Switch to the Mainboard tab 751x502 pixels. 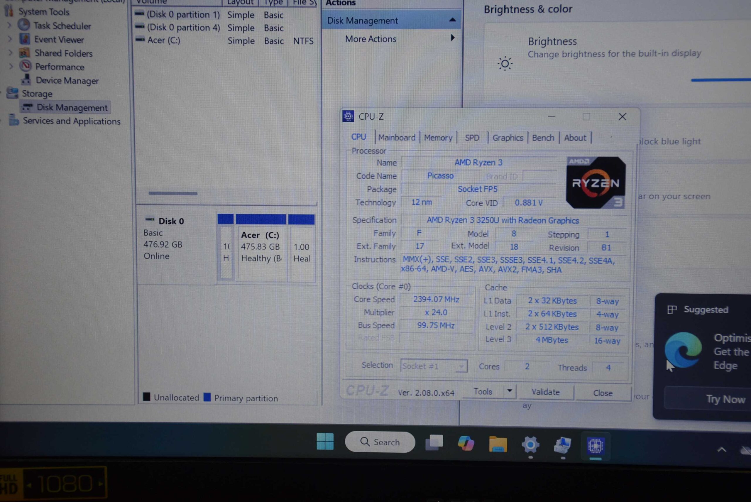coord(397,138)
